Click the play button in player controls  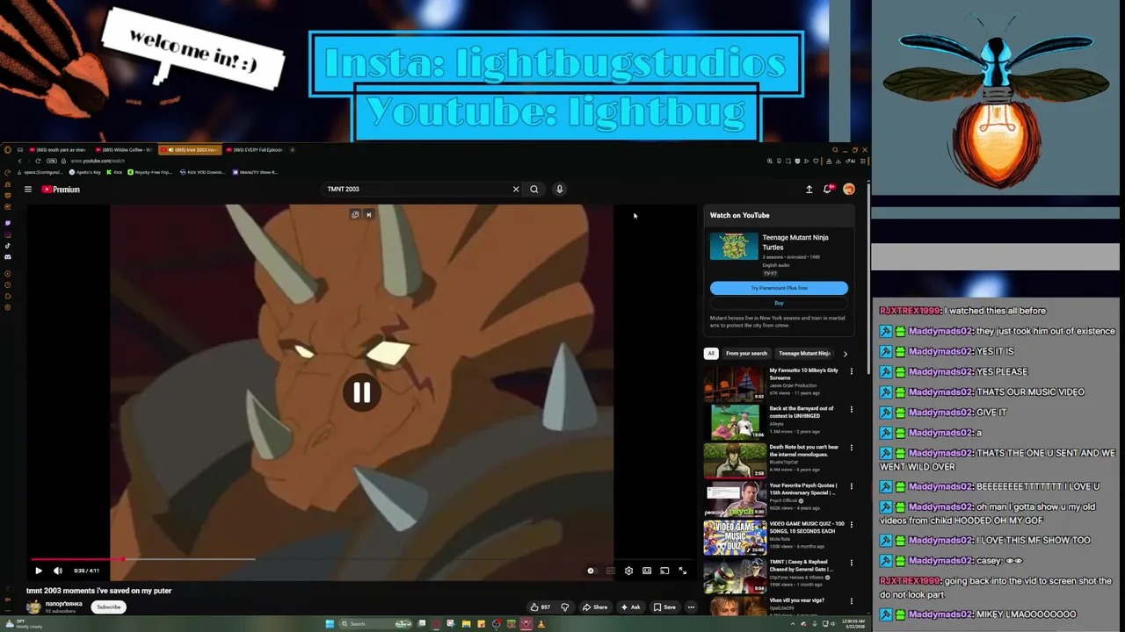(39, 571)
